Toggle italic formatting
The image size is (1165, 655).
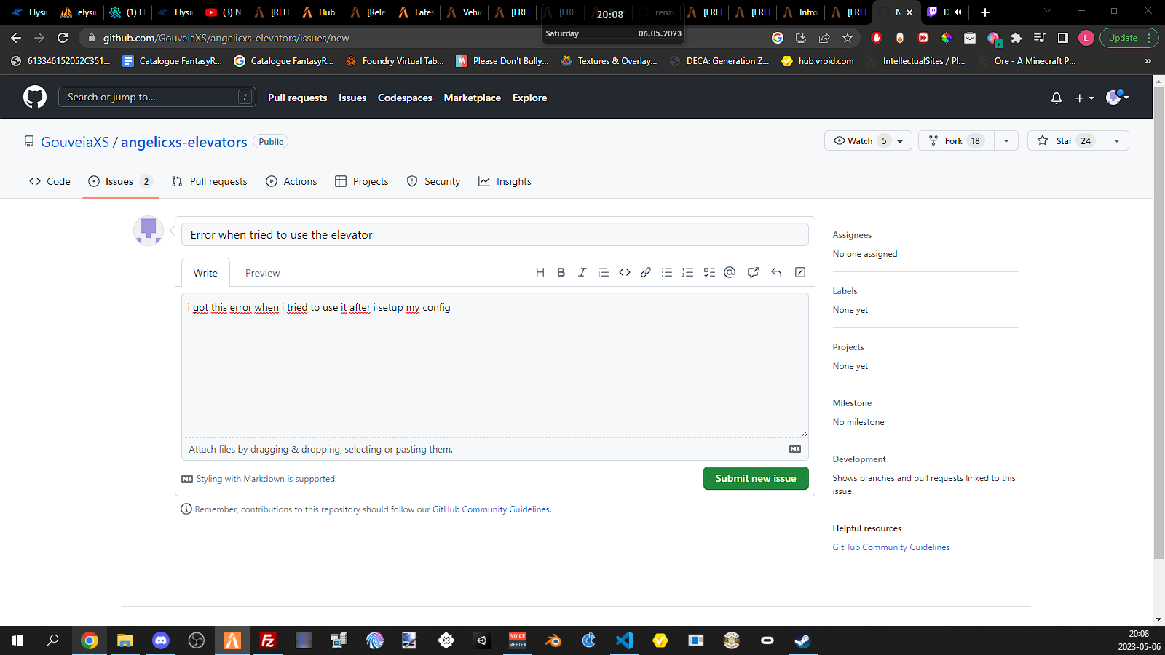(582, 271)
